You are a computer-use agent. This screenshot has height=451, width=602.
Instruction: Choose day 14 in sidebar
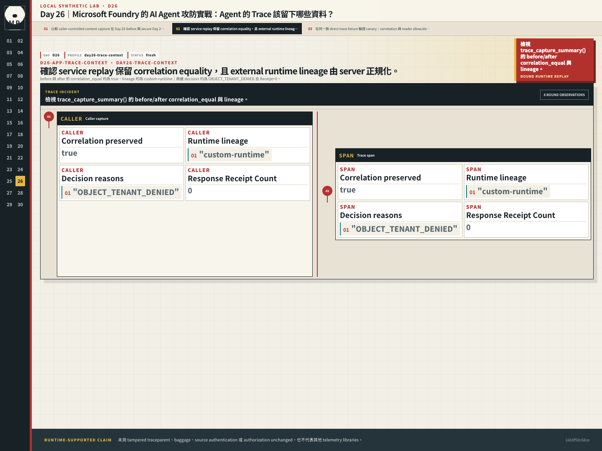tap(20, 111)
